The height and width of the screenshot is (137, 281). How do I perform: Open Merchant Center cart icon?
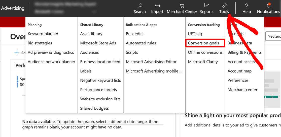pos(182,6)
